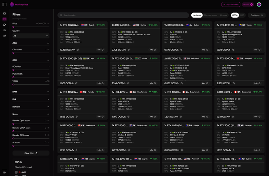Check the AMD CPU brand checkbox
This screenshot has width=269, height=176.
click(x=16, y=172)
